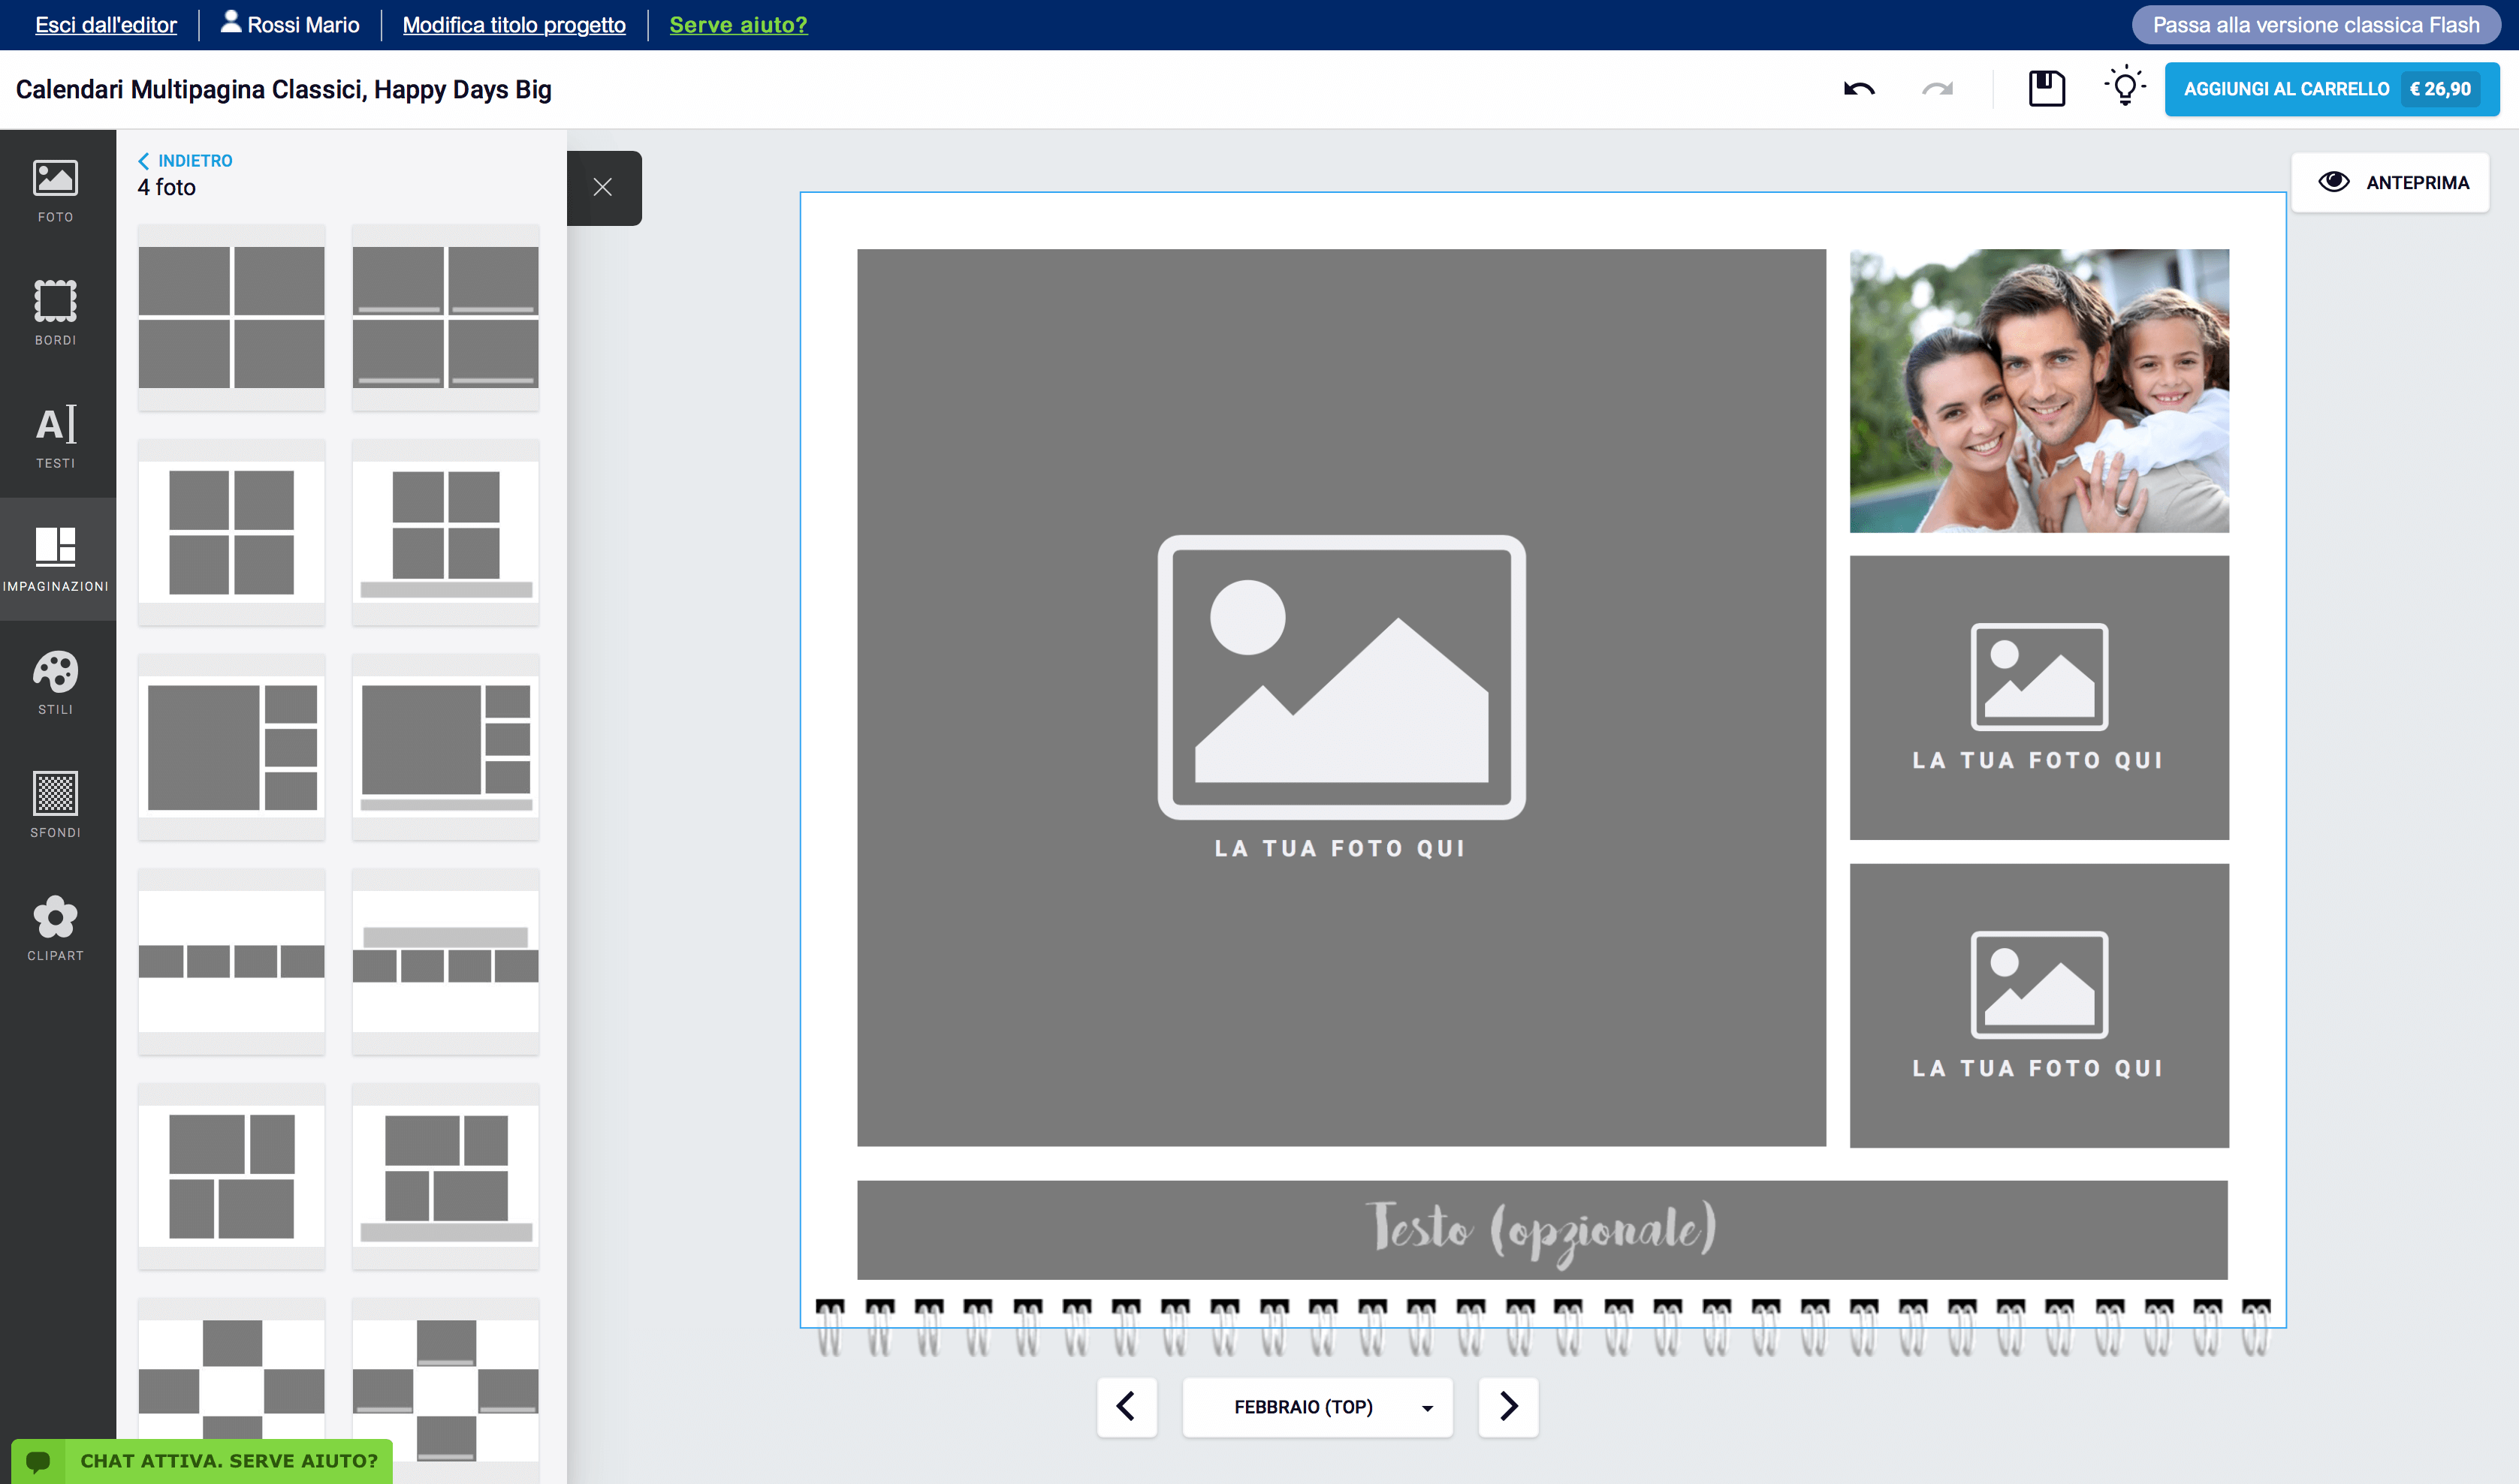Click Aggiungi al carrello button
The height and width of the screenshot is (1484, 2519).
2331,89
